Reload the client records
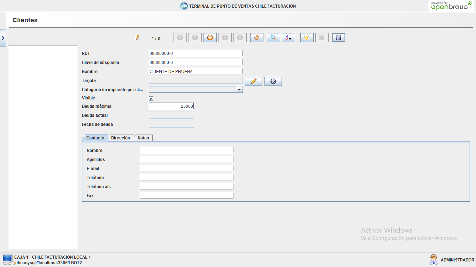This screenshot has height=267, width=476. tap(257, 38)
